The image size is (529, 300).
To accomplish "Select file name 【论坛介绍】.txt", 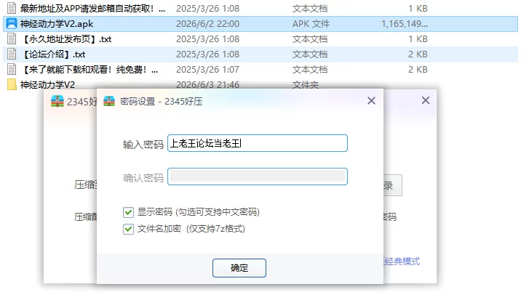I will [x=53, y=54].
